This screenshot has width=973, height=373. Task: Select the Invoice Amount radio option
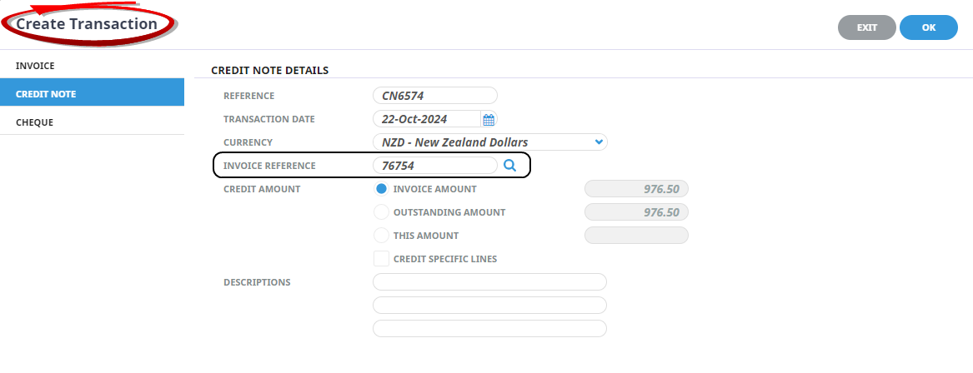tap(381, 189)
